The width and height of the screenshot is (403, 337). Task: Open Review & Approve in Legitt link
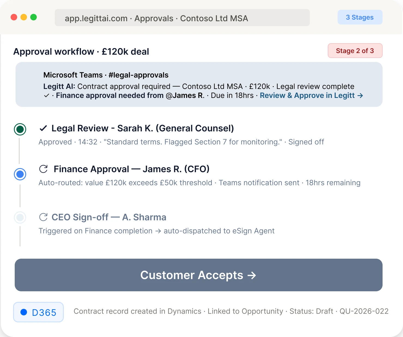pyautogui.click(x=307, y=95)
